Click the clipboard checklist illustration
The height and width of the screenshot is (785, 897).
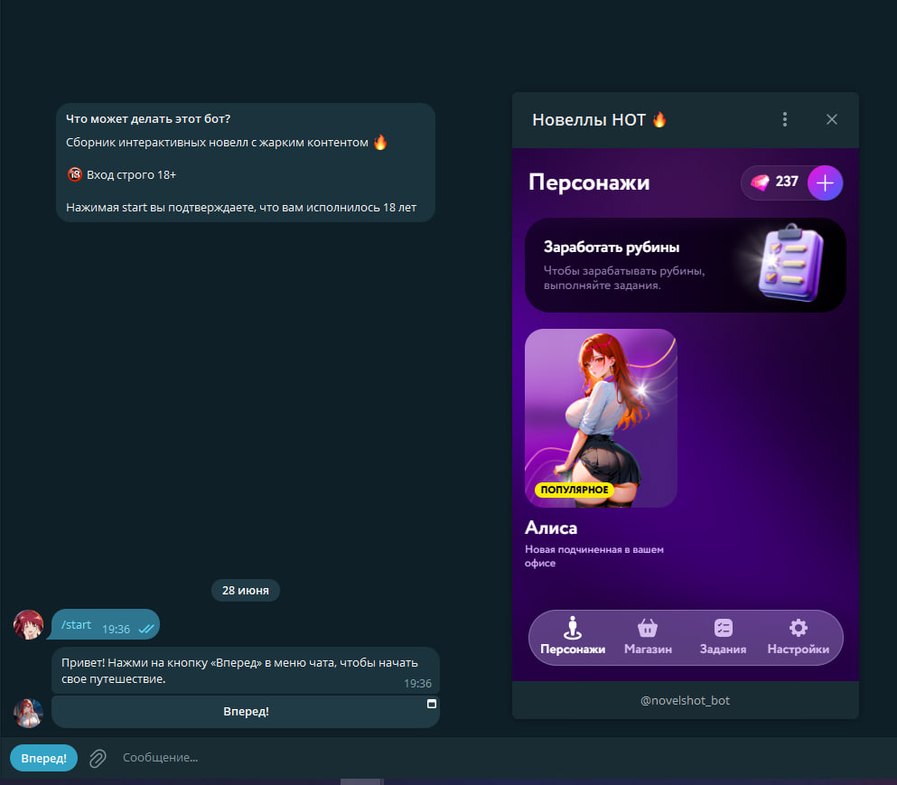[x=790, y=263]
